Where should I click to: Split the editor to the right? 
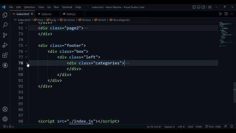(x=226, y=14)
